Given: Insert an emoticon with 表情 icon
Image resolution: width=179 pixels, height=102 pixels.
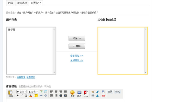Looking at the screenshot, I should click(72, 93).
